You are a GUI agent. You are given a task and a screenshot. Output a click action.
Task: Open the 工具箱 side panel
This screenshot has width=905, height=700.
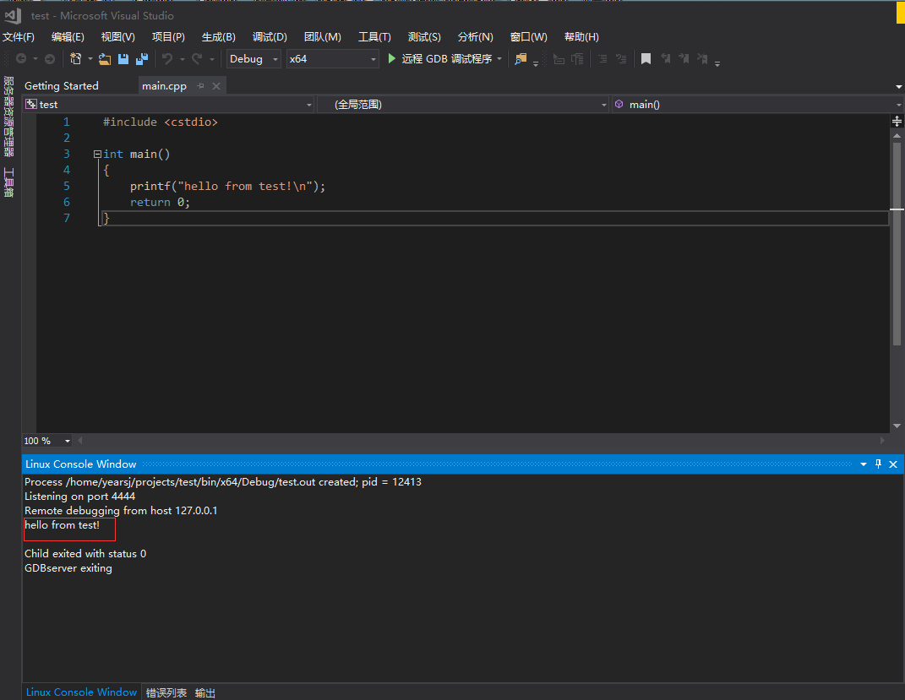tap(8, 182)
